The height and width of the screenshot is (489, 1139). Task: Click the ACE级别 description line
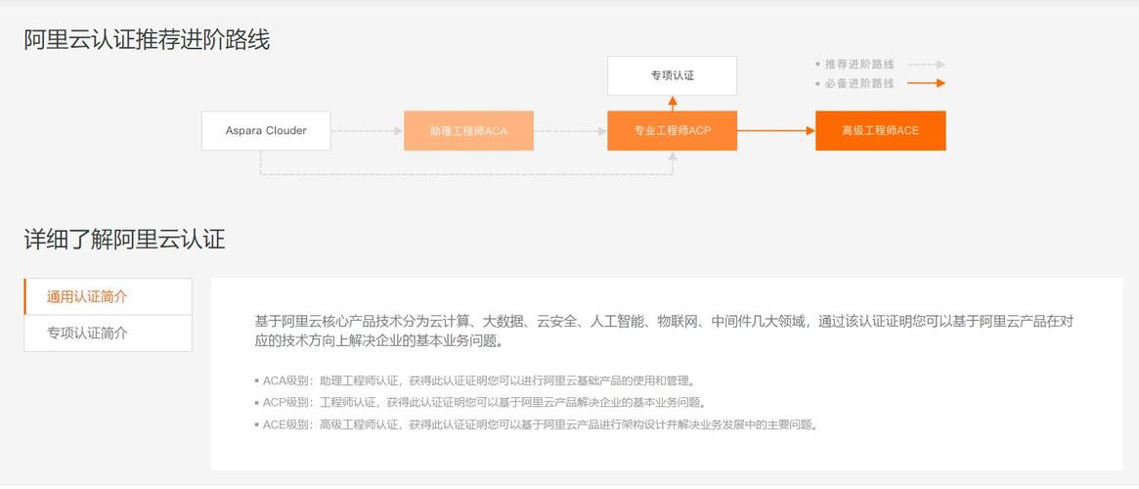[x=537, y=424]
